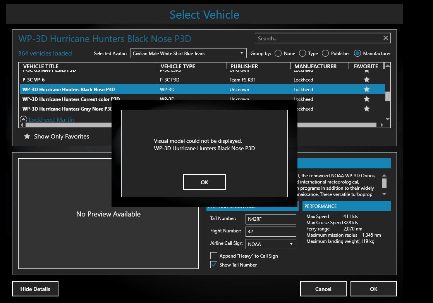Collapse the Lockheed Martin group

(24, 119)
